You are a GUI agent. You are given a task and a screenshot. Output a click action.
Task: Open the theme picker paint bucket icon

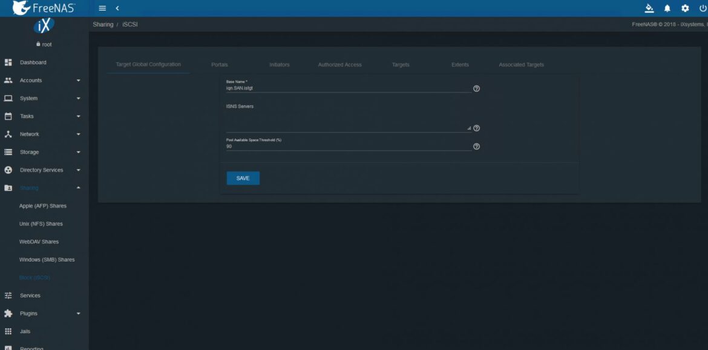(x=649, y=8)
